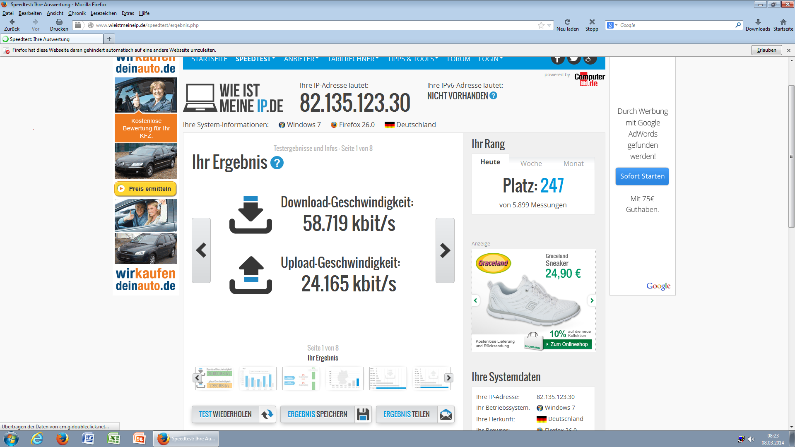Click question mark next to Ihr Ergebnis

coord(277,163)
